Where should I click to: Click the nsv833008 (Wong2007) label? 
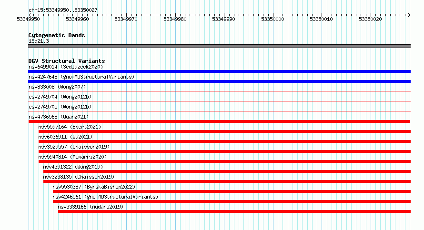click(x=57, y=87)
